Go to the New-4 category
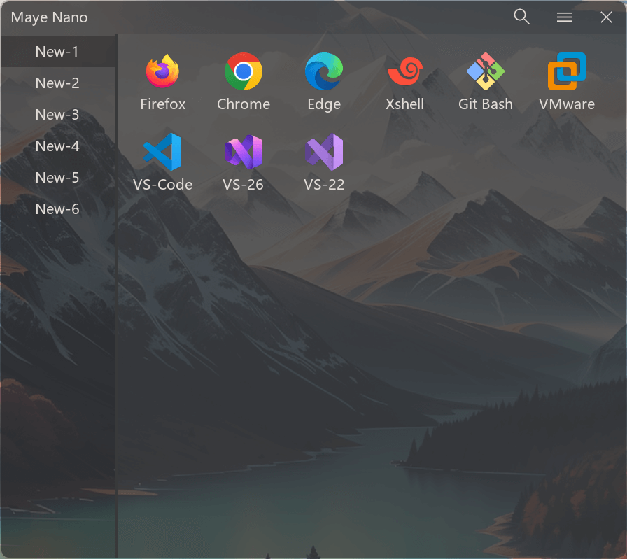This screenshot has height=559, width=627. [57, 146]
